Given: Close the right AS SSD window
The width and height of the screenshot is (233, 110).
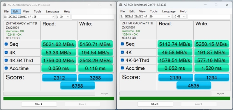Looking at the screenshot, I should click(227, 5).
